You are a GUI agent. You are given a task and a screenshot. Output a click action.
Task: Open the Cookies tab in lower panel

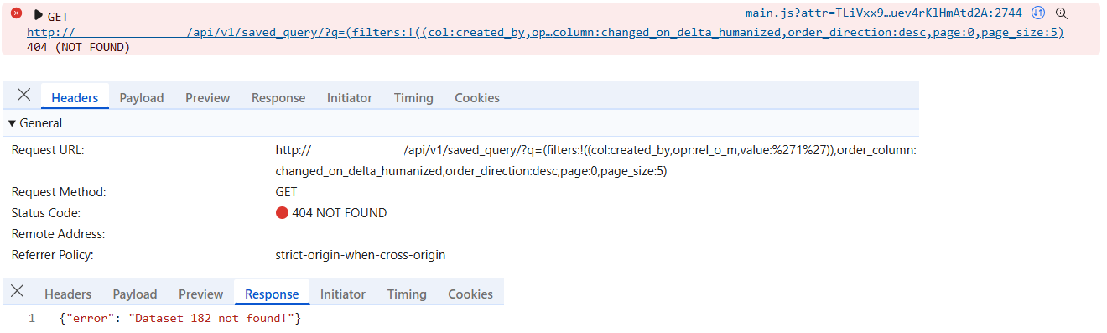point(470,294)
